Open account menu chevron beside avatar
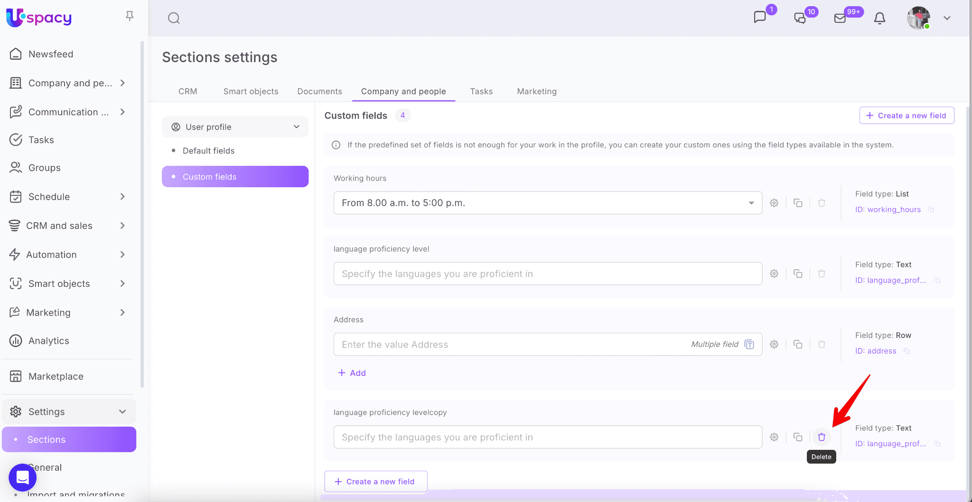The height and width of the screenshot is (502, 972). pos(947,18)
